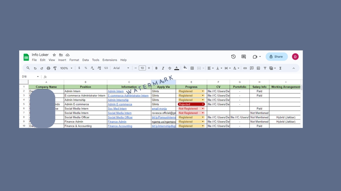Open the View menu
The image size is (341, 191).
tap(52, 60)
